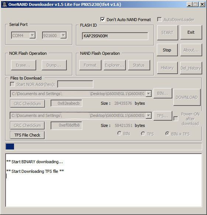Choose the TFS radio option
This screenshot has width=207, height=215.
tap(143, 134)
